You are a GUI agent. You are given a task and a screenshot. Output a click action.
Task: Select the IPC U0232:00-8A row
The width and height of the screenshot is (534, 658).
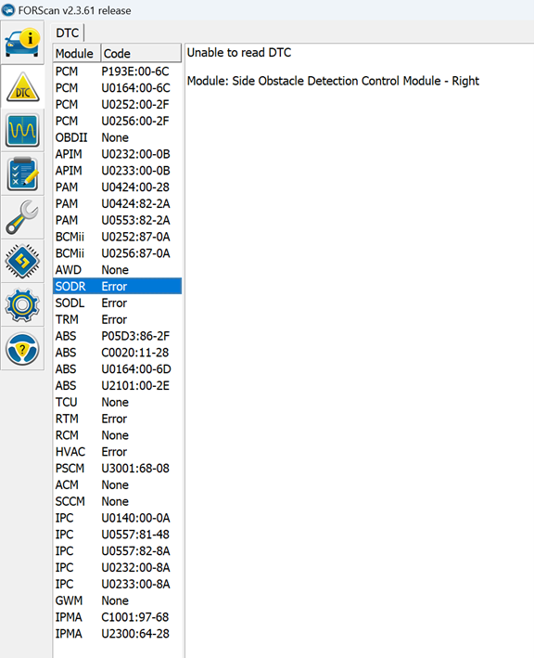(x=118, y=567)
